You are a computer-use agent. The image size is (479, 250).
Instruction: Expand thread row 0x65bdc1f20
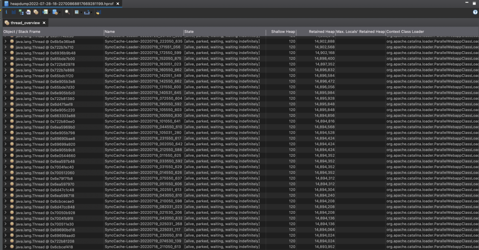point(5,76)
